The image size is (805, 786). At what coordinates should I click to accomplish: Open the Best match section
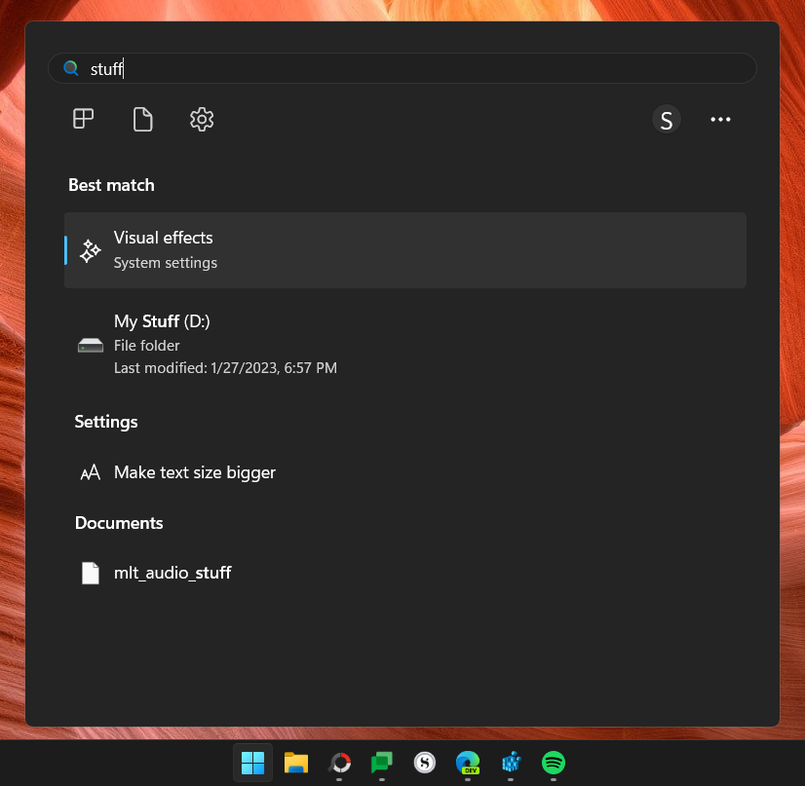(111, 184)
